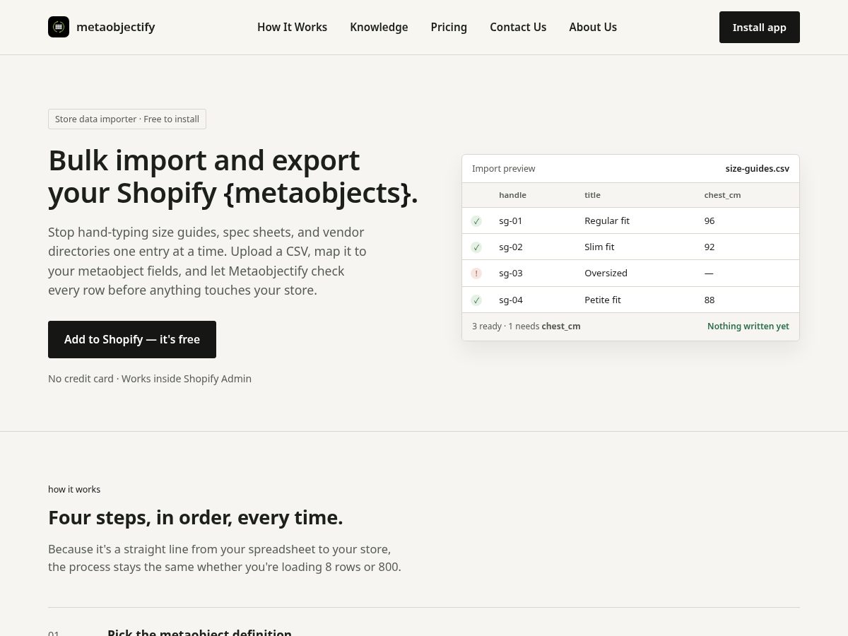The height and width of the screenshot is (636, 848).
Task: Click the sg-04 handle cell
Action: pyautogui.click(x=511, y=300)
